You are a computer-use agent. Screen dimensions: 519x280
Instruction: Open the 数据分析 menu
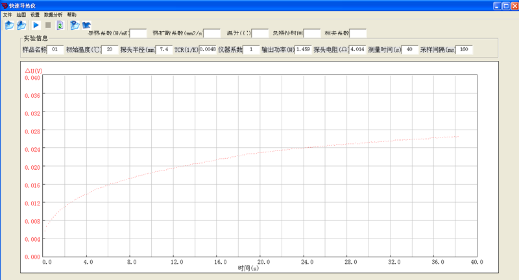click(x=53, y=14)
